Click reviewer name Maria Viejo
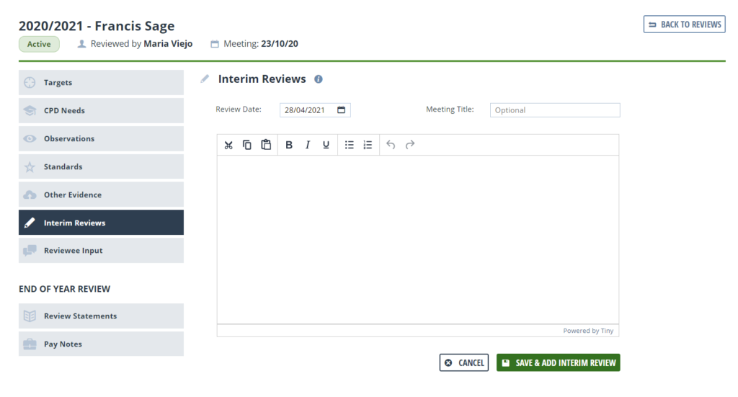Screen dimensions: 738x397 pyautogui.click(x=168, y=44)
